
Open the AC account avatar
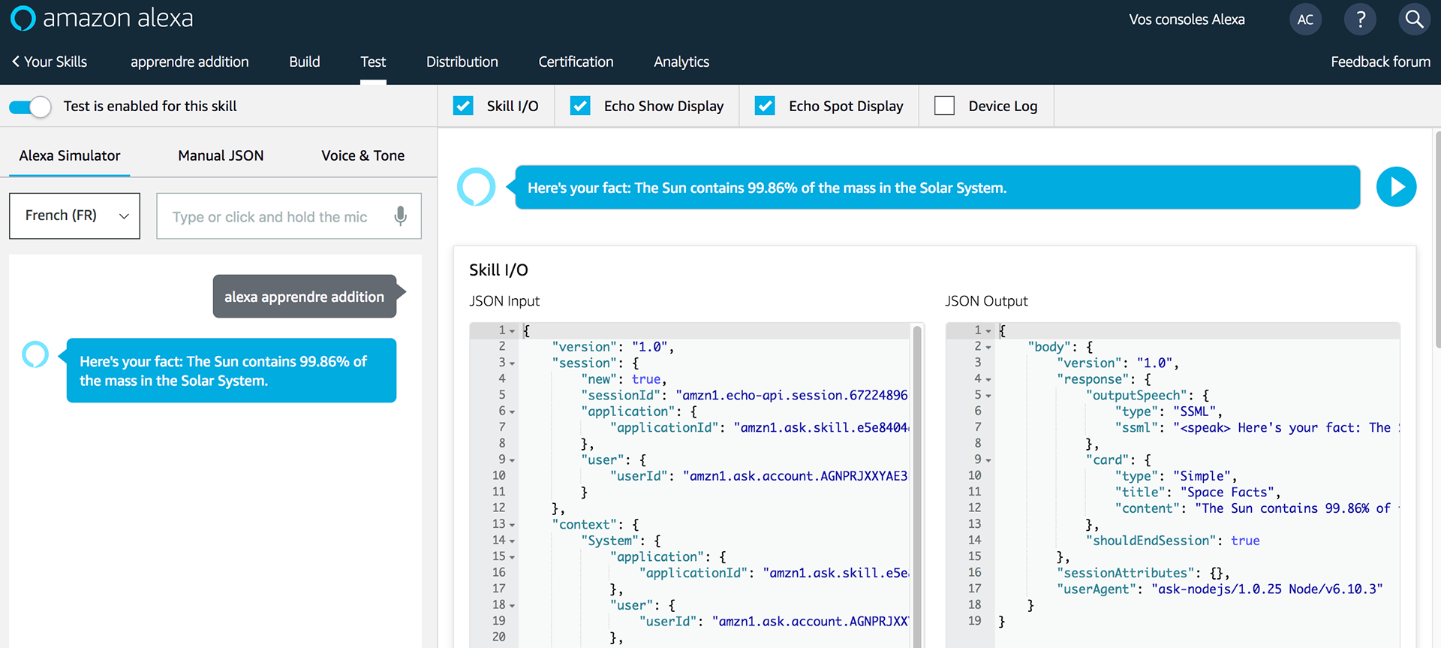pyautogui.click(x=1305, y=20)
